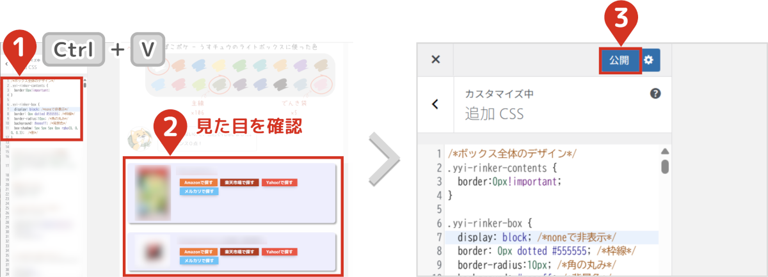768x277 pixels.
Task: Click the CSS editor scrollbar up arrow
Action: pyautogui.click(x=665, y=152)
